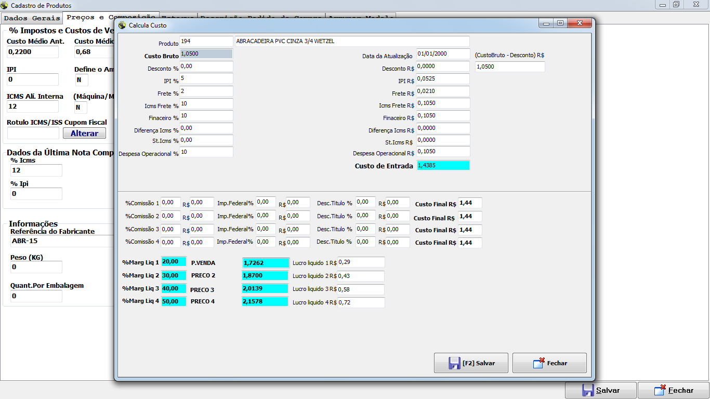710x399 pixels.
Task: Close the Calcula Custo dialog with X
Action: 579,23
